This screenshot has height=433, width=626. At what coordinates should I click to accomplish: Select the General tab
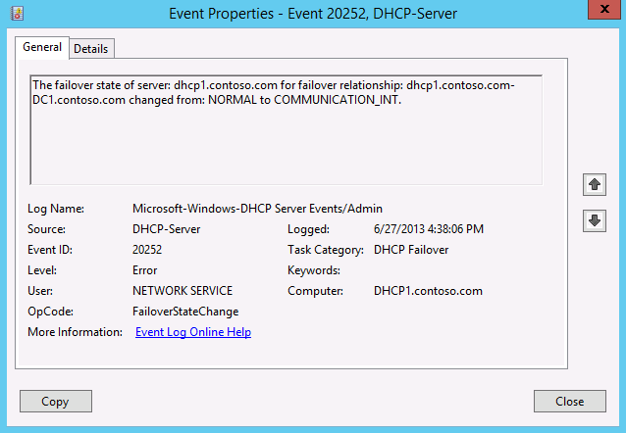(x=42, y=47)
